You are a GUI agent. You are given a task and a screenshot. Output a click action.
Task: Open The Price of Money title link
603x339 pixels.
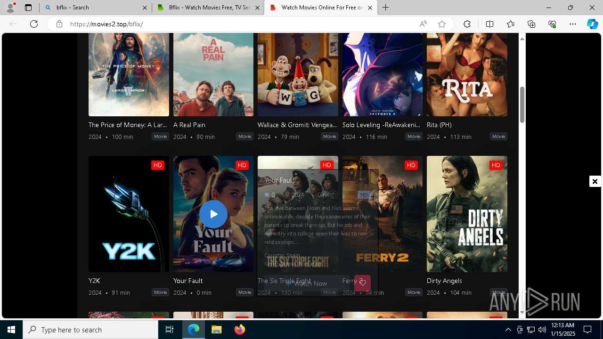128,125
